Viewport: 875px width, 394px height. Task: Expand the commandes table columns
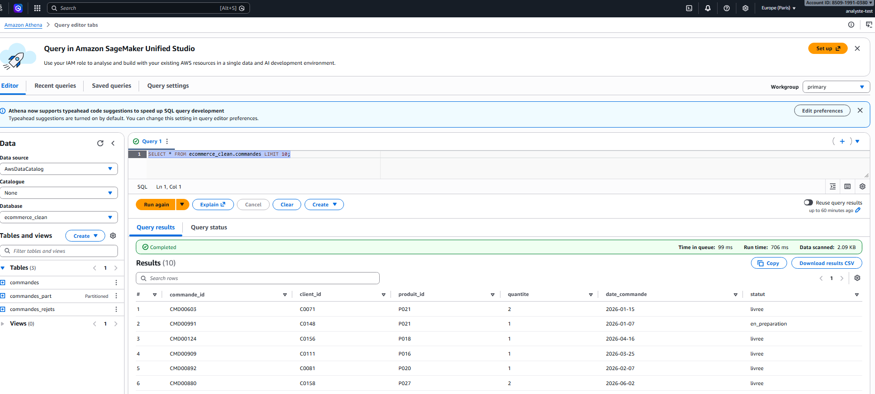pos(3,282)
